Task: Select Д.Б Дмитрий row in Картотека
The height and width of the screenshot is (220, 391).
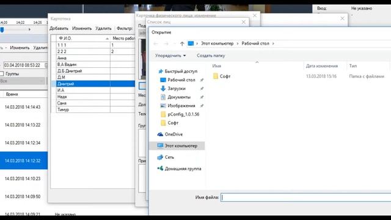Action: 95,71
